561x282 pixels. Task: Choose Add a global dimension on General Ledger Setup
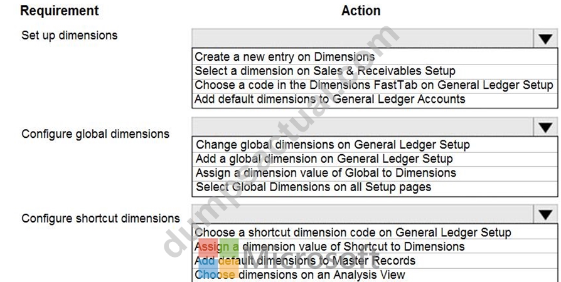(375, 159)
